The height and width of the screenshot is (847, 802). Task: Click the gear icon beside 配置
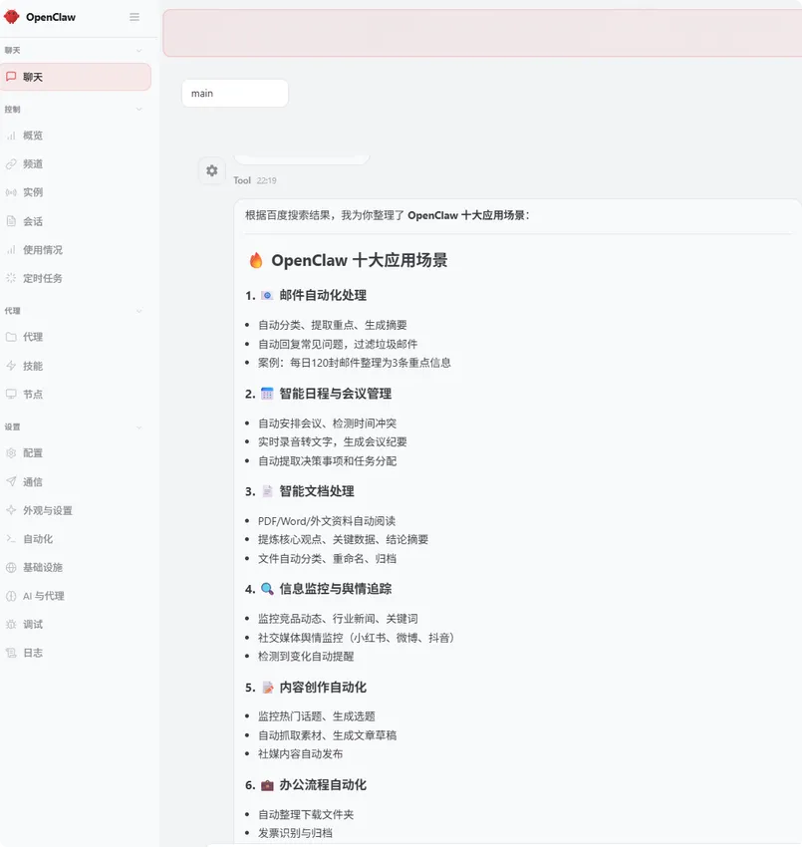11,452
